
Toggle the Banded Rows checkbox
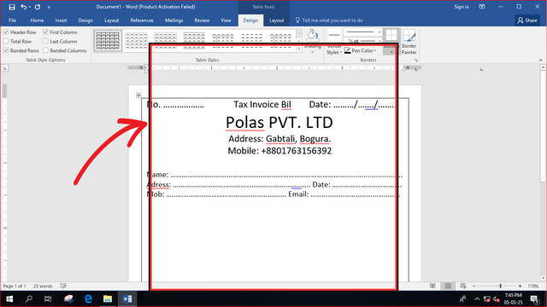6,50
